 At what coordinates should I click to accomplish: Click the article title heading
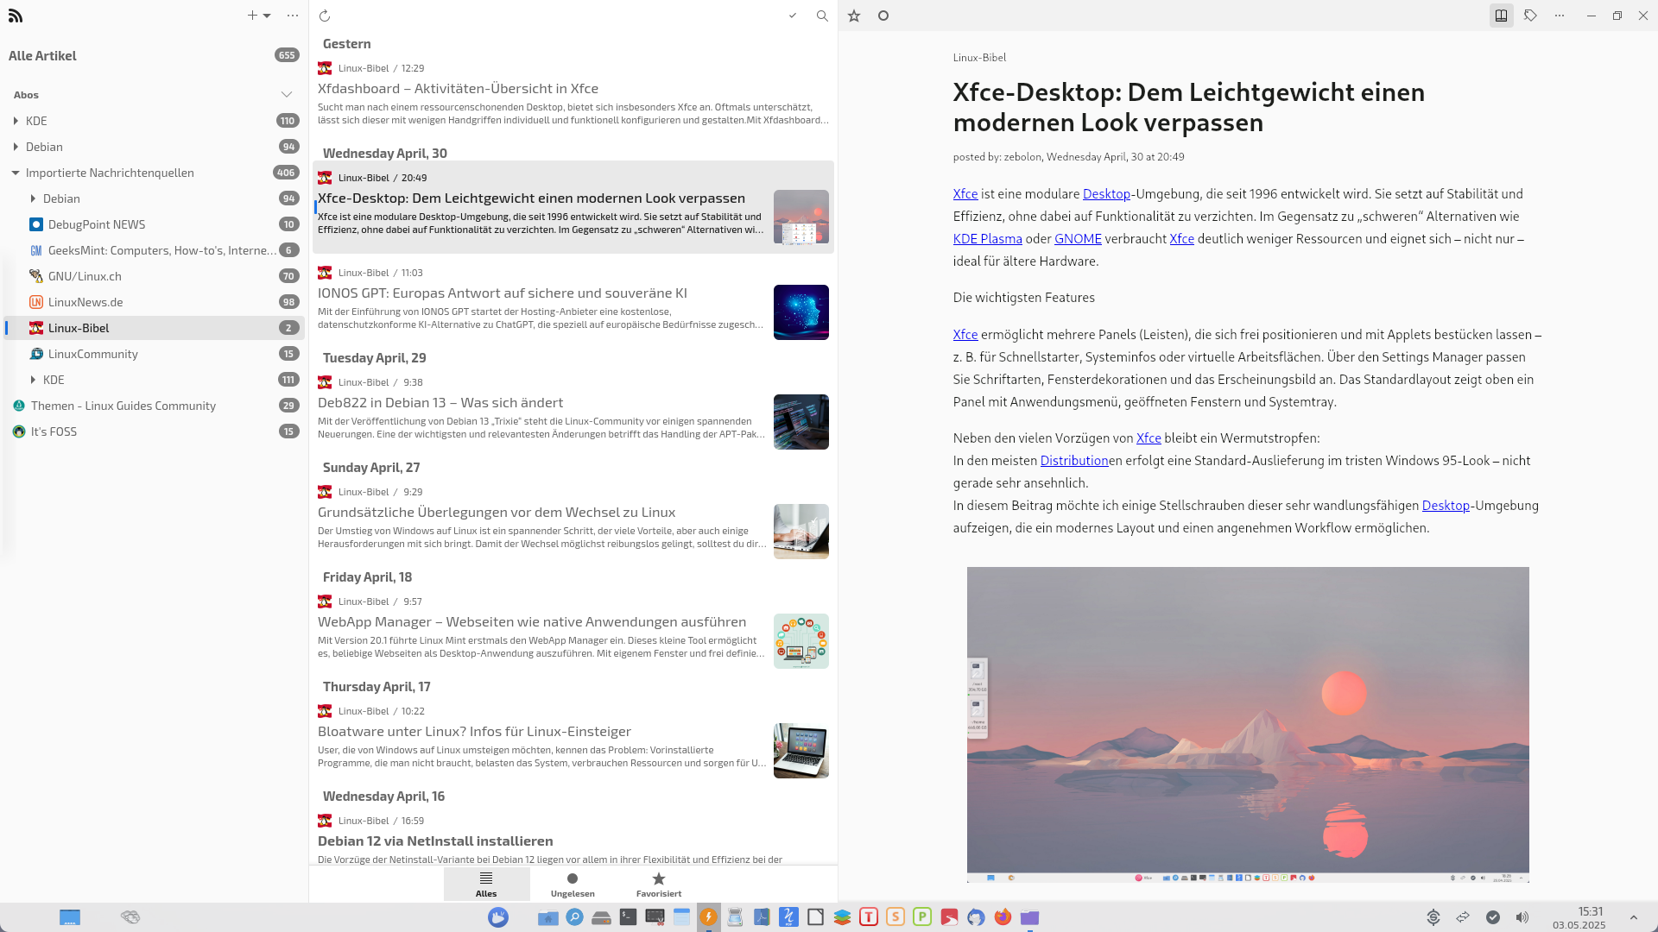(x=1189, y=107)
